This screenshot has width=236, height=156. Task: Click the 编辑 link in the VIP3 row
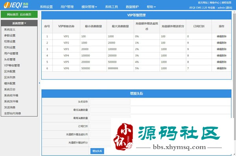[219, 49]
